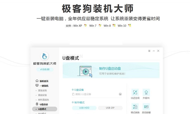
Task: Click the 极客狗装机大师 name under logo
Action: pyautogui.click(x=45, y=64)
